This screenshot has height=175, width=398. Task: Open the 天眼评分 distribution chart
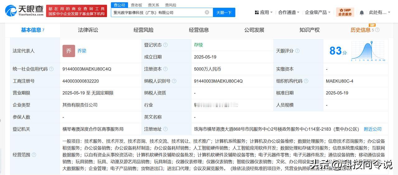tap(368, 51)
